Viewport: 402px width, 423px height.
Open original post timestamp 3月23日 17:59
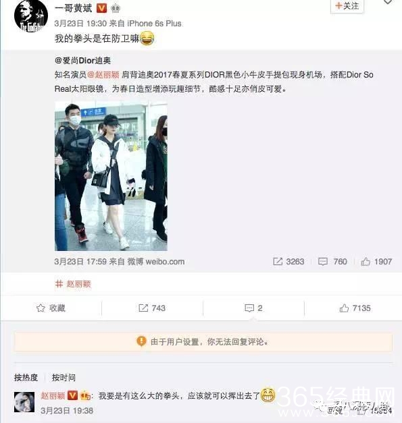pyautogui.click(x=80, y=261)
